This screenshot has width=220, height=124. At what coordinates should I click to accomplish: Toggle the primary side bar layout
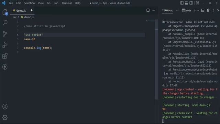pyautogui.click(x=182, y=3)
